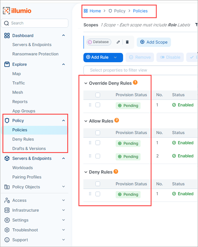
Task: Select the checkbox for Allow rule 2
Action: (98, 156)
